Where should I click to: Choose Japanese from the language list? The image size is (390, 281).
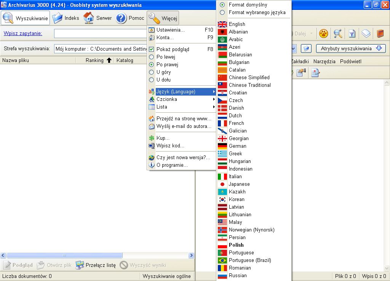(254, 184)
